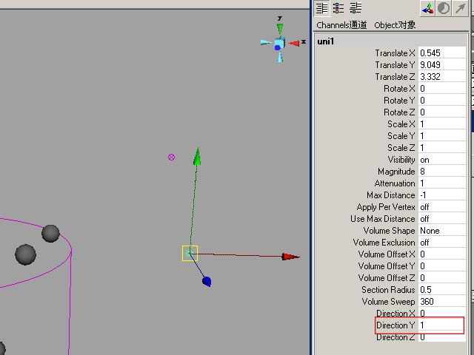Open the Object menu
This screenshot has height=355, width=474.
[395, 25]
